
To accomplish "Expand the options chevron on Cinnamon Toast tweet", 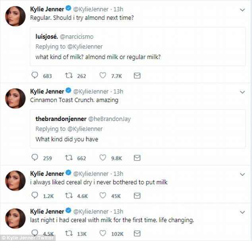I will click(242, 92).
